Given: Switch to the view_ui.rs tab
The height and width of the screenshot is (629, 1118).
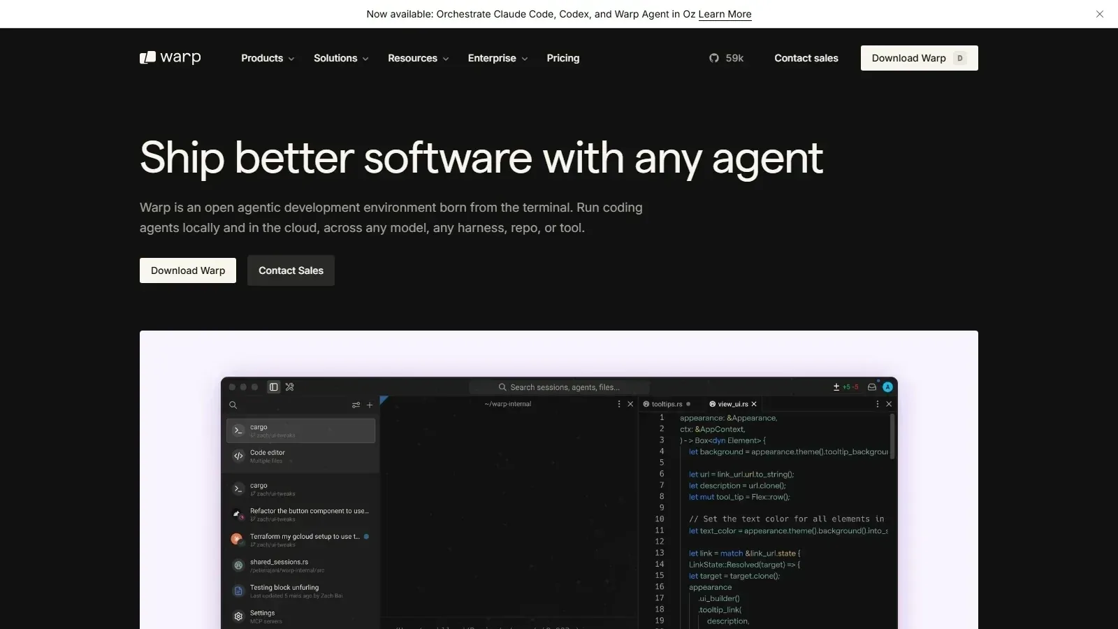Looking at the screenshot, I should pyautogui.click(x=732, y=404).
